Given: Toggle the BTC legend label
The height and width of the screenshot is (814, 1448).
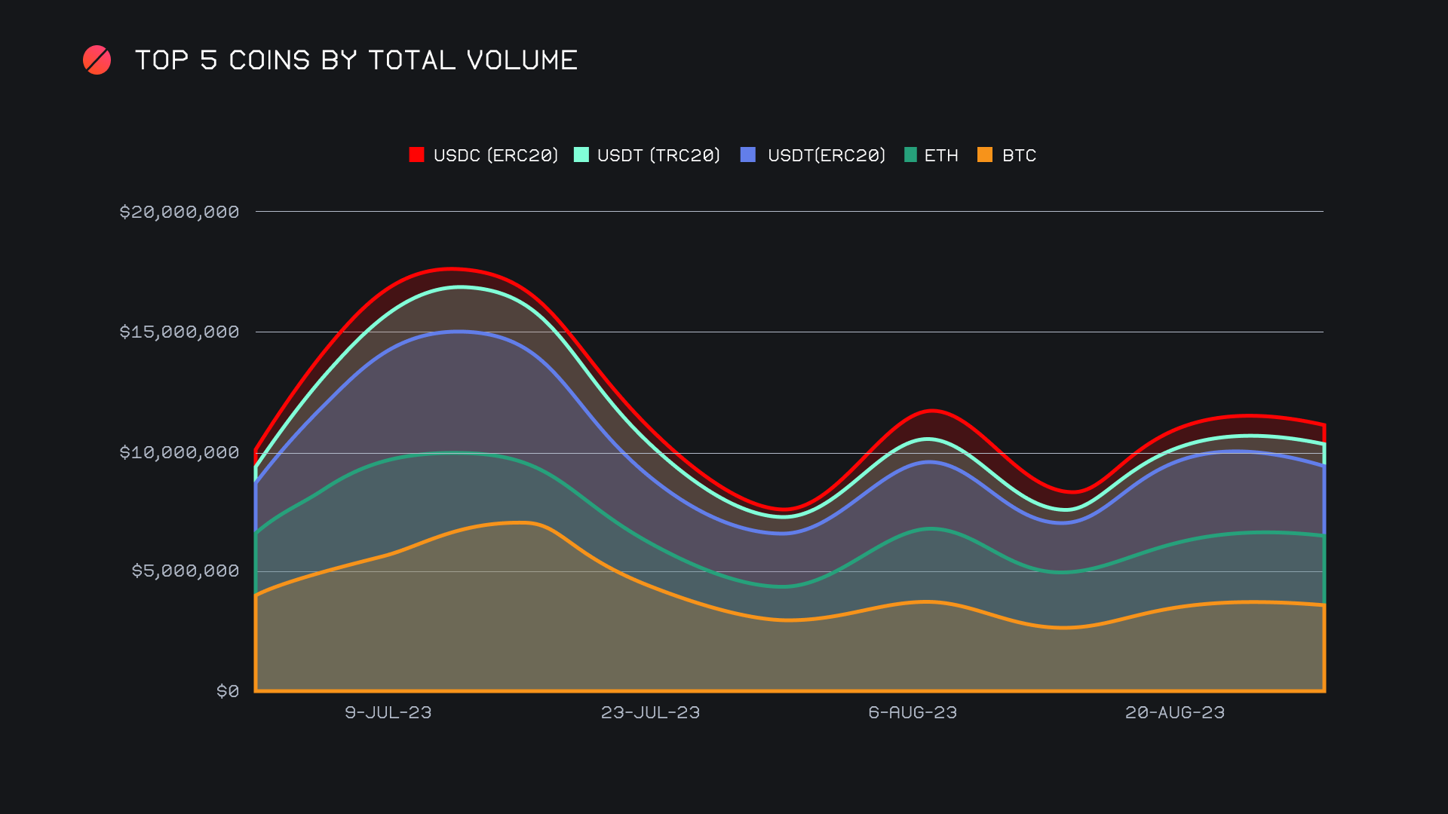Looking at the screenshot, I should [x=1019, y=155].
